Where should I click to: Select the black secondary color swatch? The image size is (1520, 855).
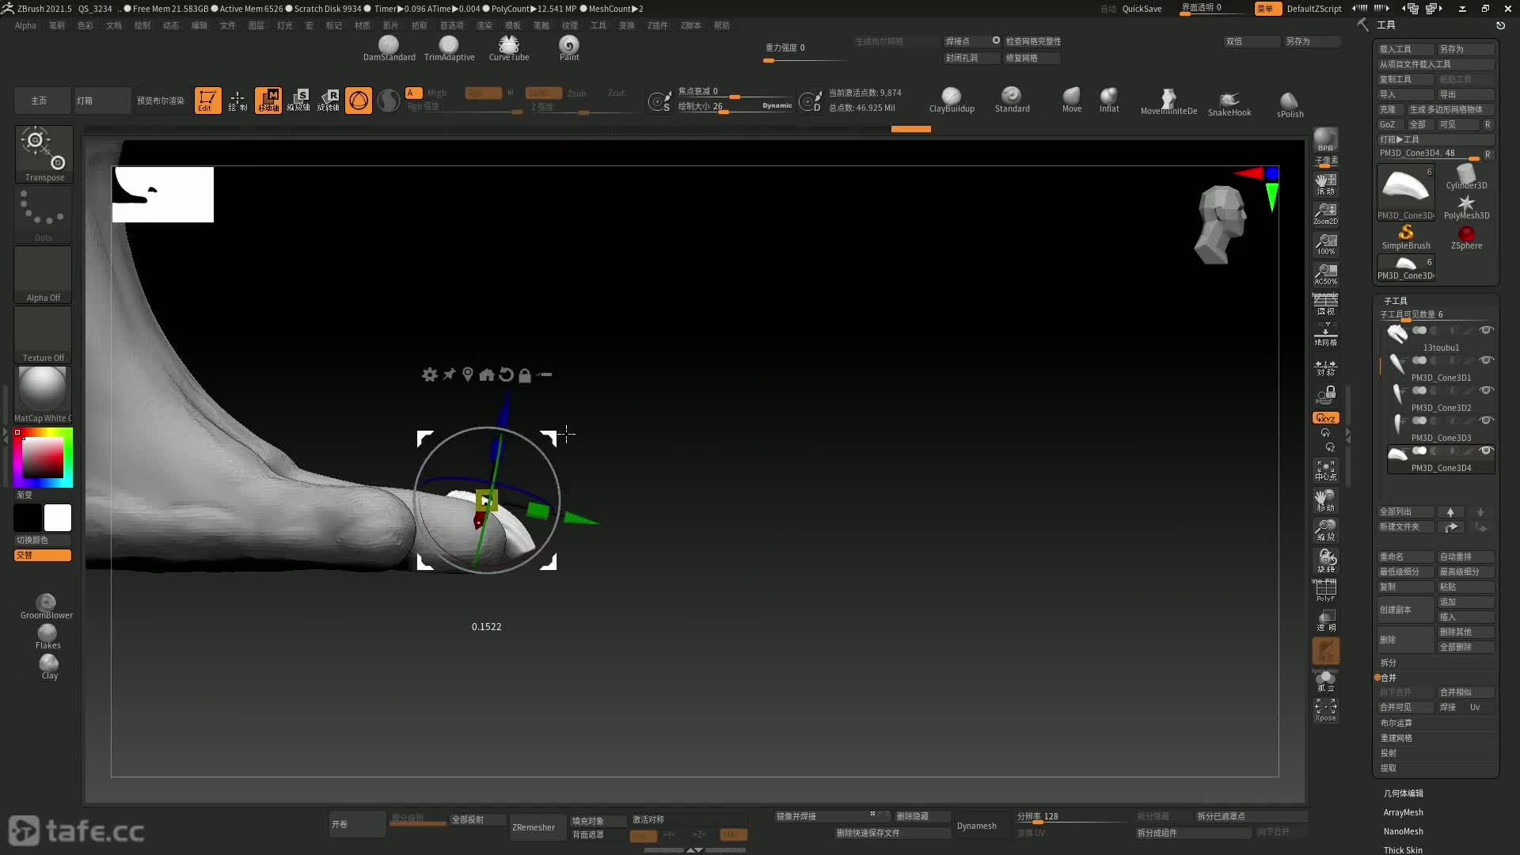(28, 518)
